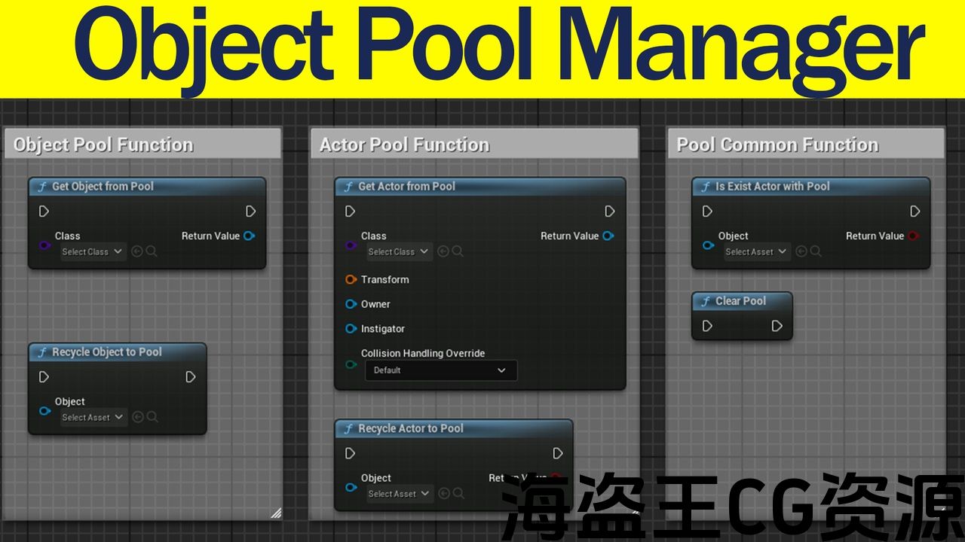The height and width of the screenshot is (542, 965).
Task: Click the Clear Pool node title
Action: click(740, 301)
